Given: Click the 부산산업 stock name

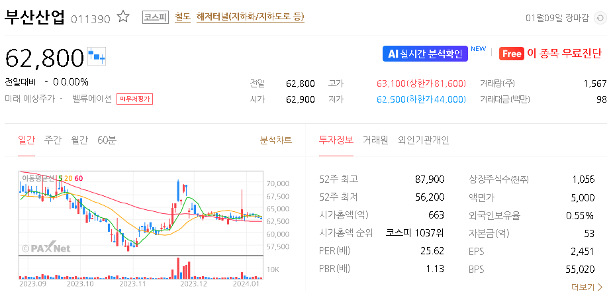Looking at the screenshot, I should [x=34, y=17].
